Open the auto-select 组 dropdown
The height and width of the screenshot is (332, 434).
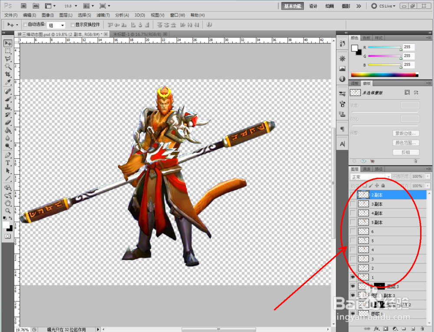click(56, 25)
